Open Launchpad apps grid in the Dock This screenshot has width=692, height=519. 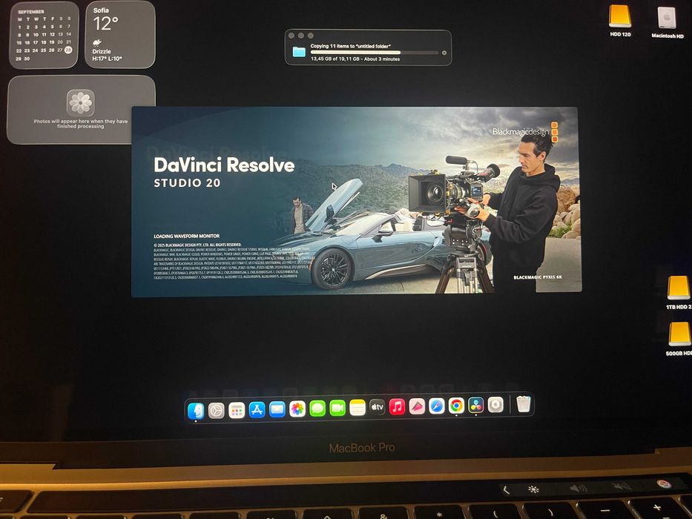[237, 411]
